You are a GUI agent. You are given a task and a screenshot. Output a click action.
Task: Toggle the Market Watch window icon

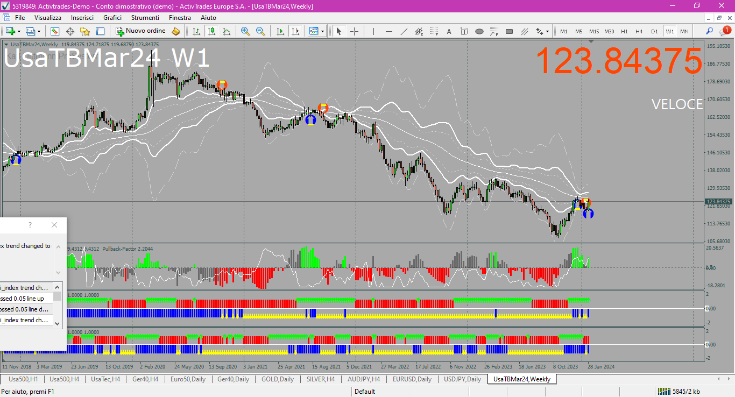tap(55, 31)
